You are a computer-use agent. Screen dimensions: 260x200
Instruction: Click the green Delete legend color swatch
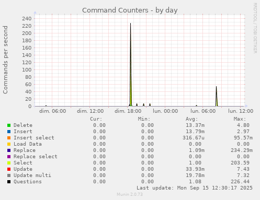9,125
